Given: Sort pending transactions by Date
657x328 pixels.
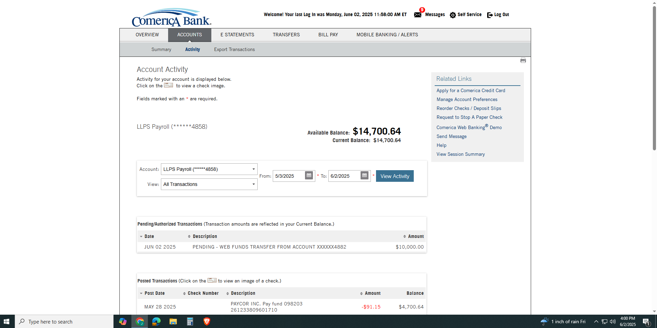Looking at the screenshot, I should [149, 237].
